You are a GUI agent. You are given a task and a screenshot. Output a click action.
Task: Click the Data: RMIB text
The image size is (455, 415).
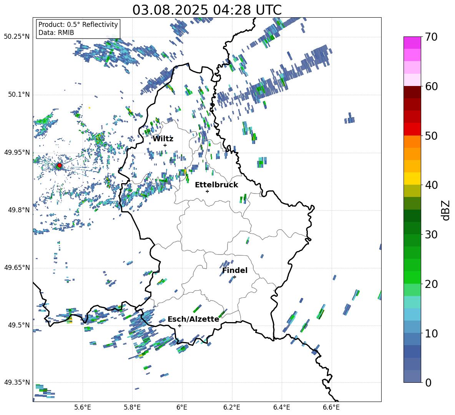tap(56, 33)
